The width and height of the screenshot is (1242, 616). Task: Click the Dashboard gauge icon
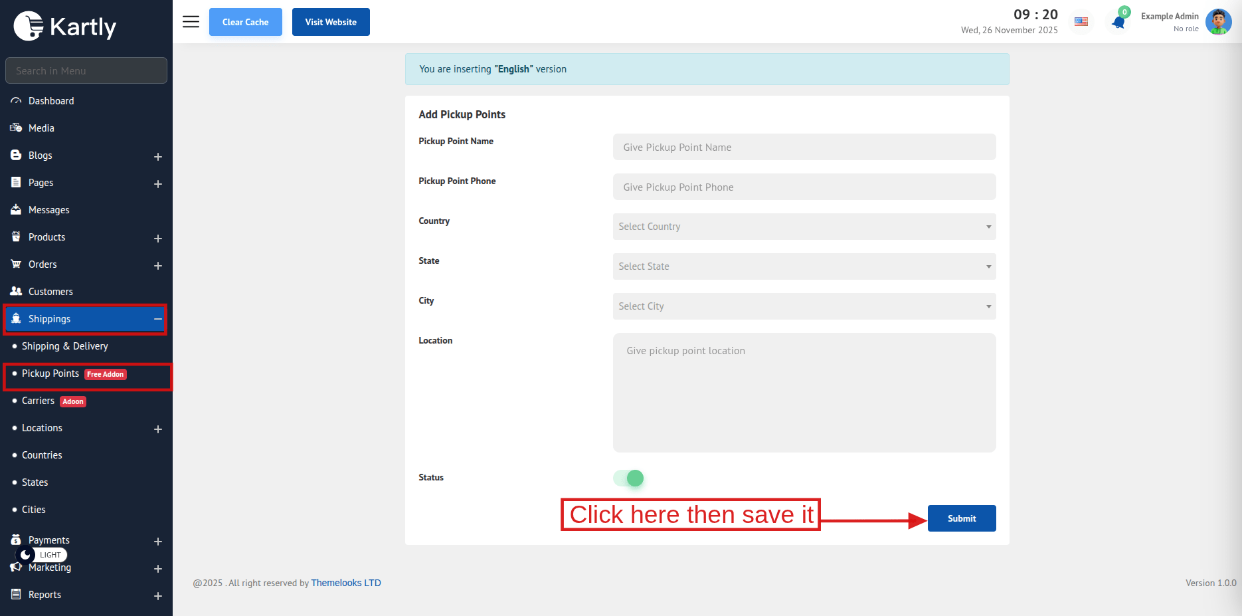tap(16, 101)
